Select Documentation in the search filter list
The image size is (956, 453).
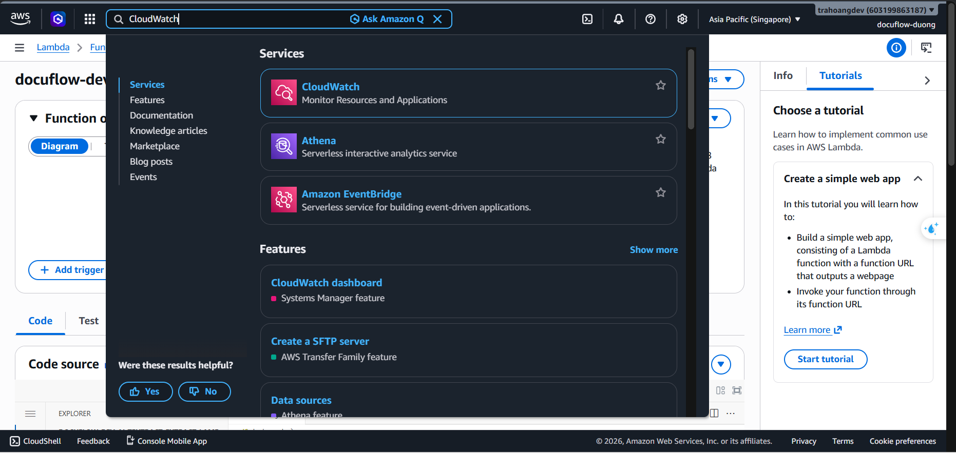coord(162,115)
